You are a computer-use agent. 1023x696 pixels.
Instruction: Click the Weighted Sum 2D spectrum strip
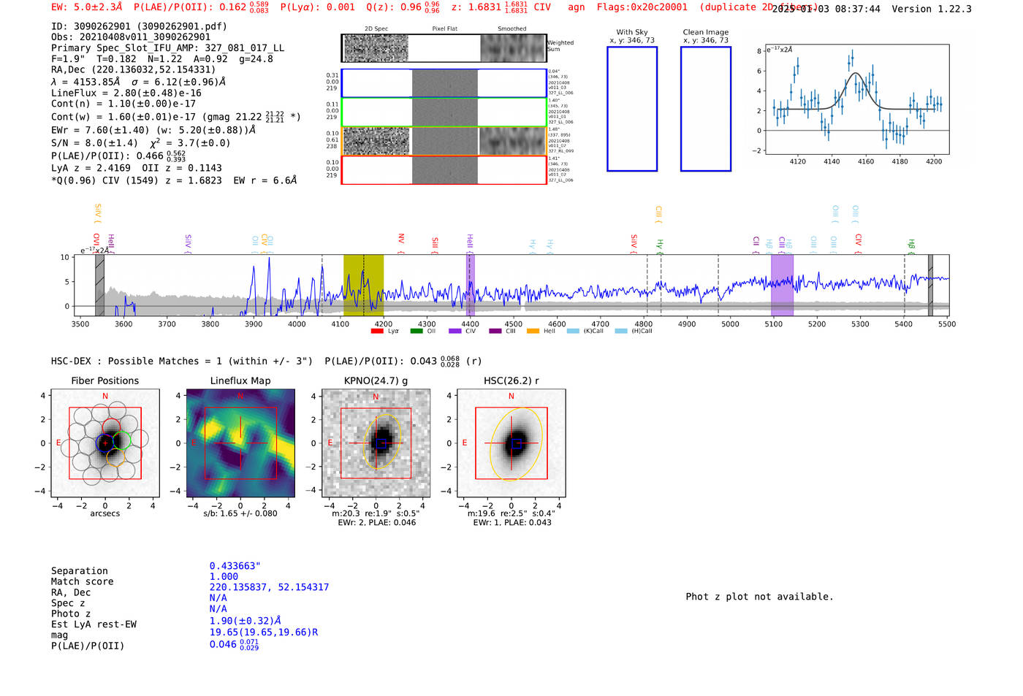point(444,48)
